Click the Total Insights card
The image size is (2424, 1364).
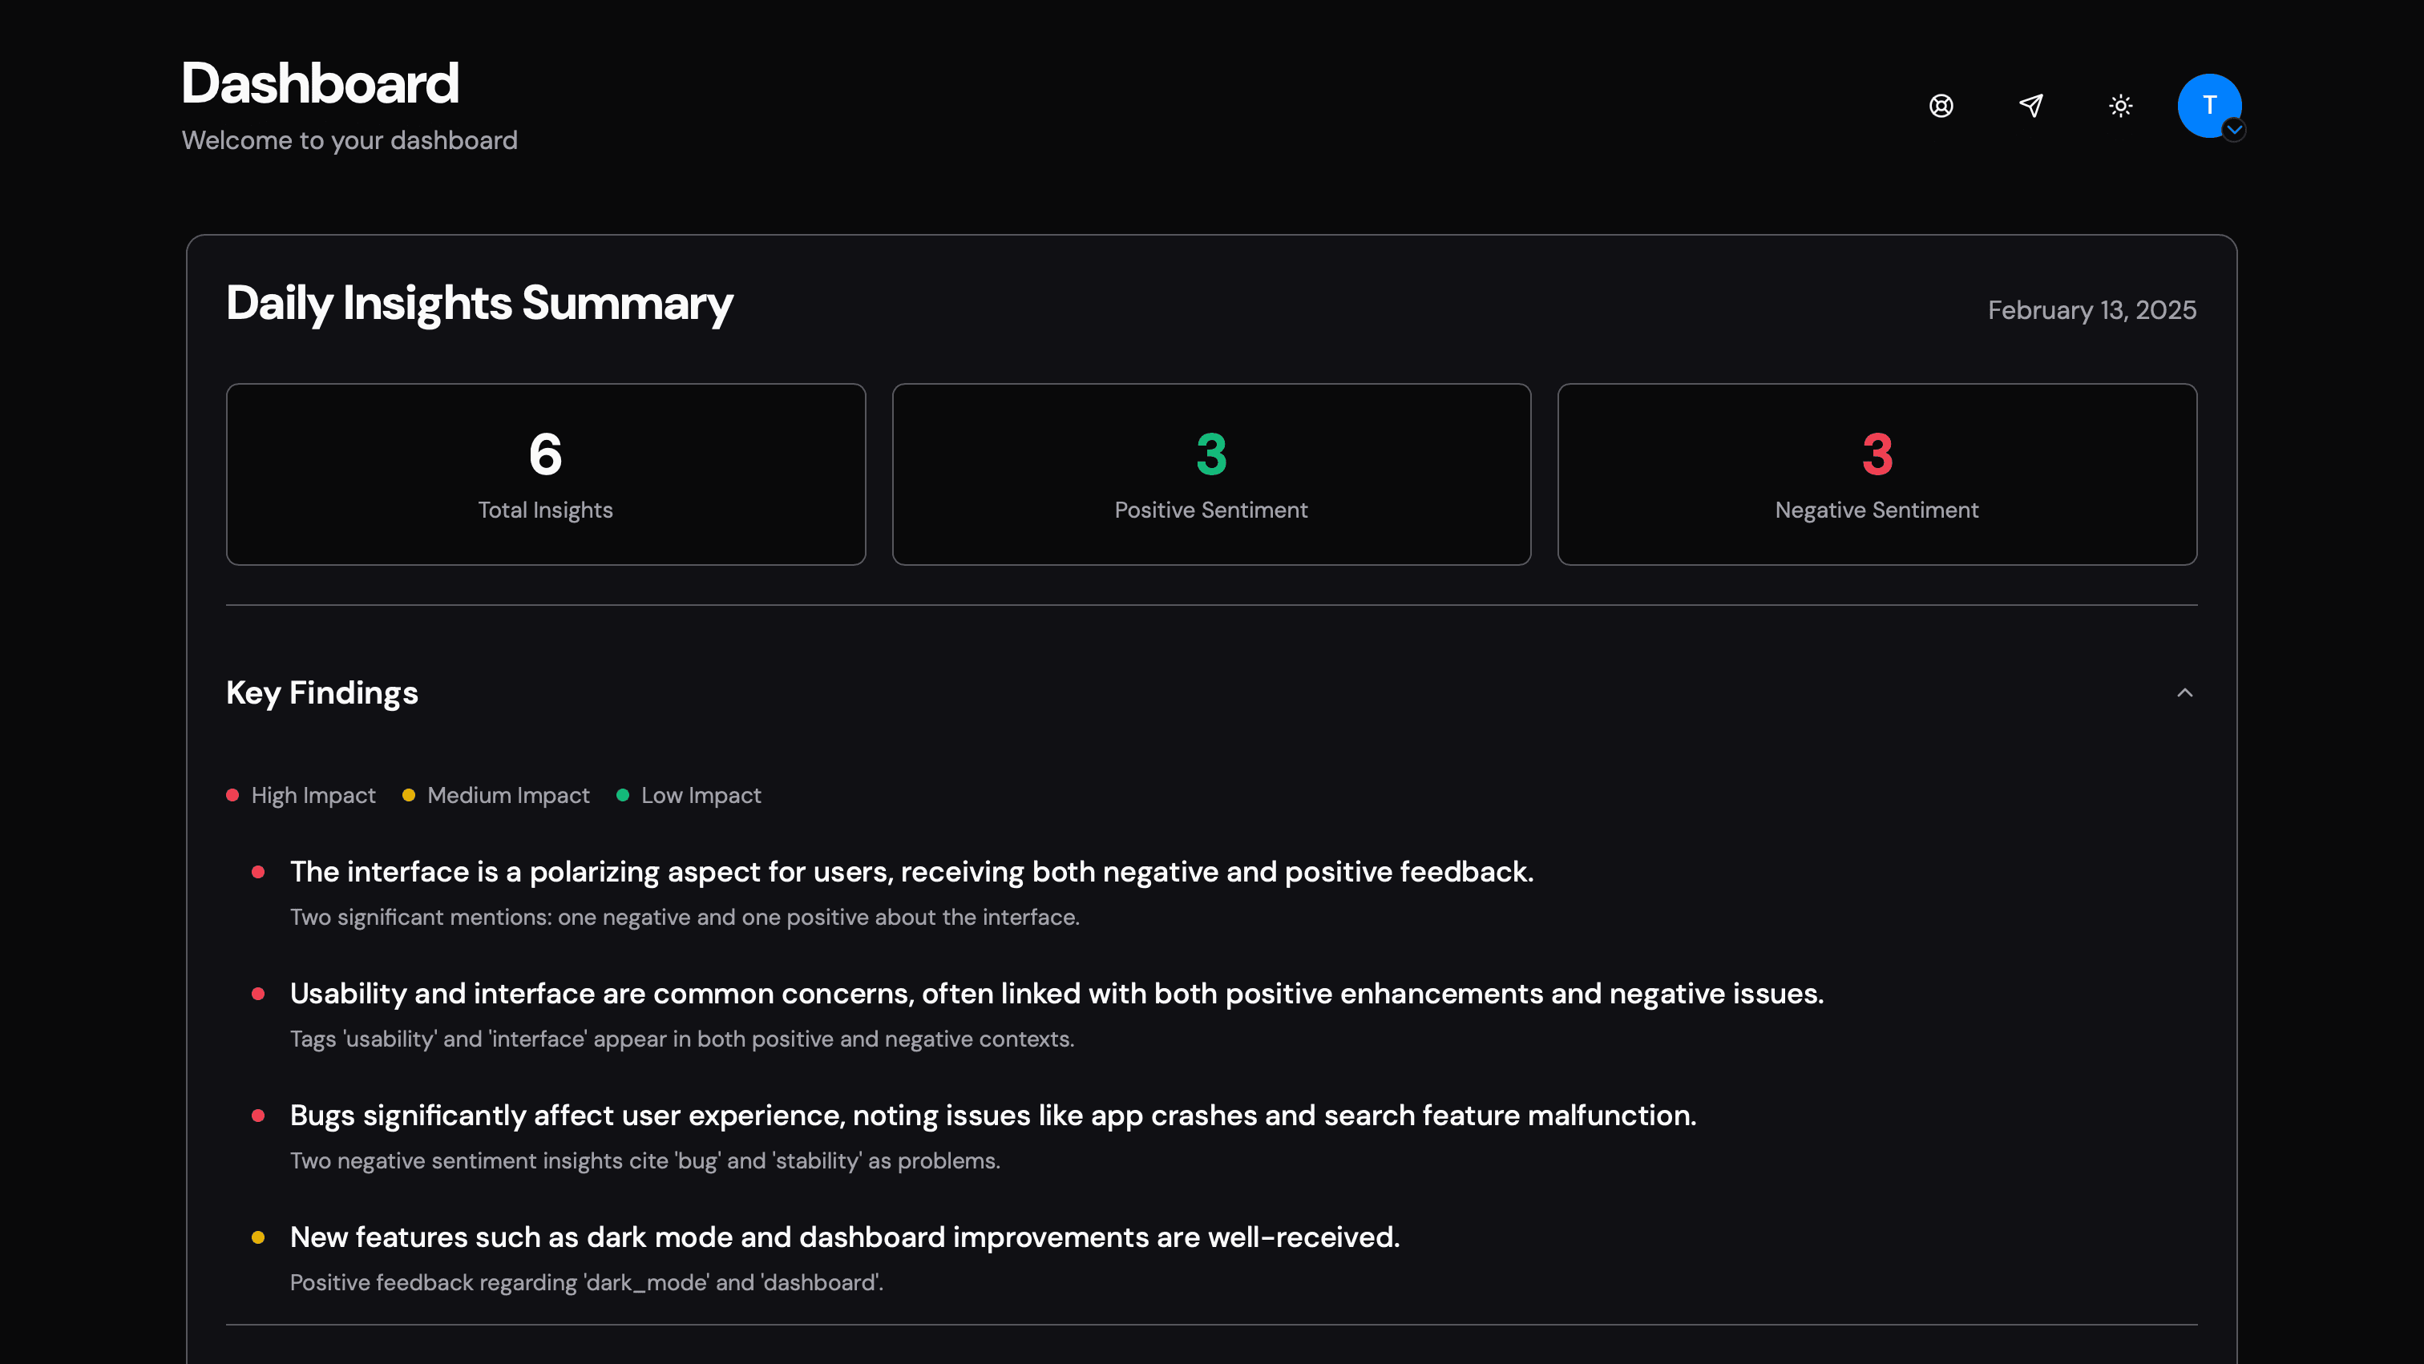545,474
